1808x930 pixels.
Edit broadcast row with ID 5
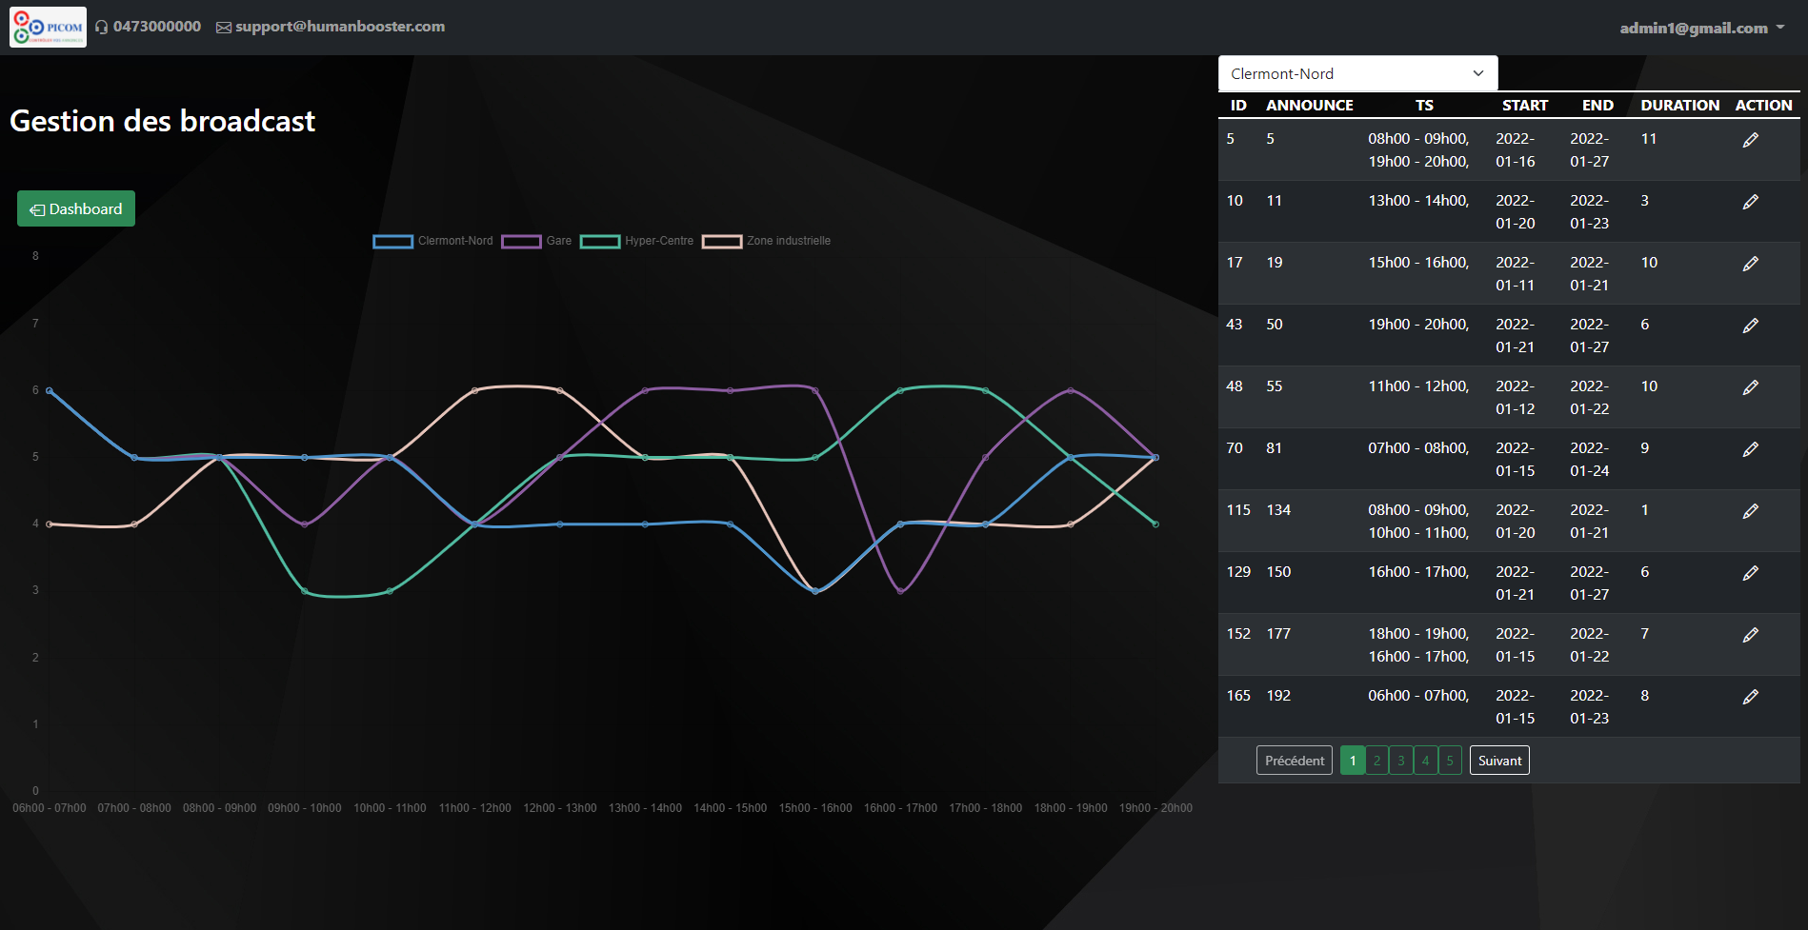click(1750, 141)
